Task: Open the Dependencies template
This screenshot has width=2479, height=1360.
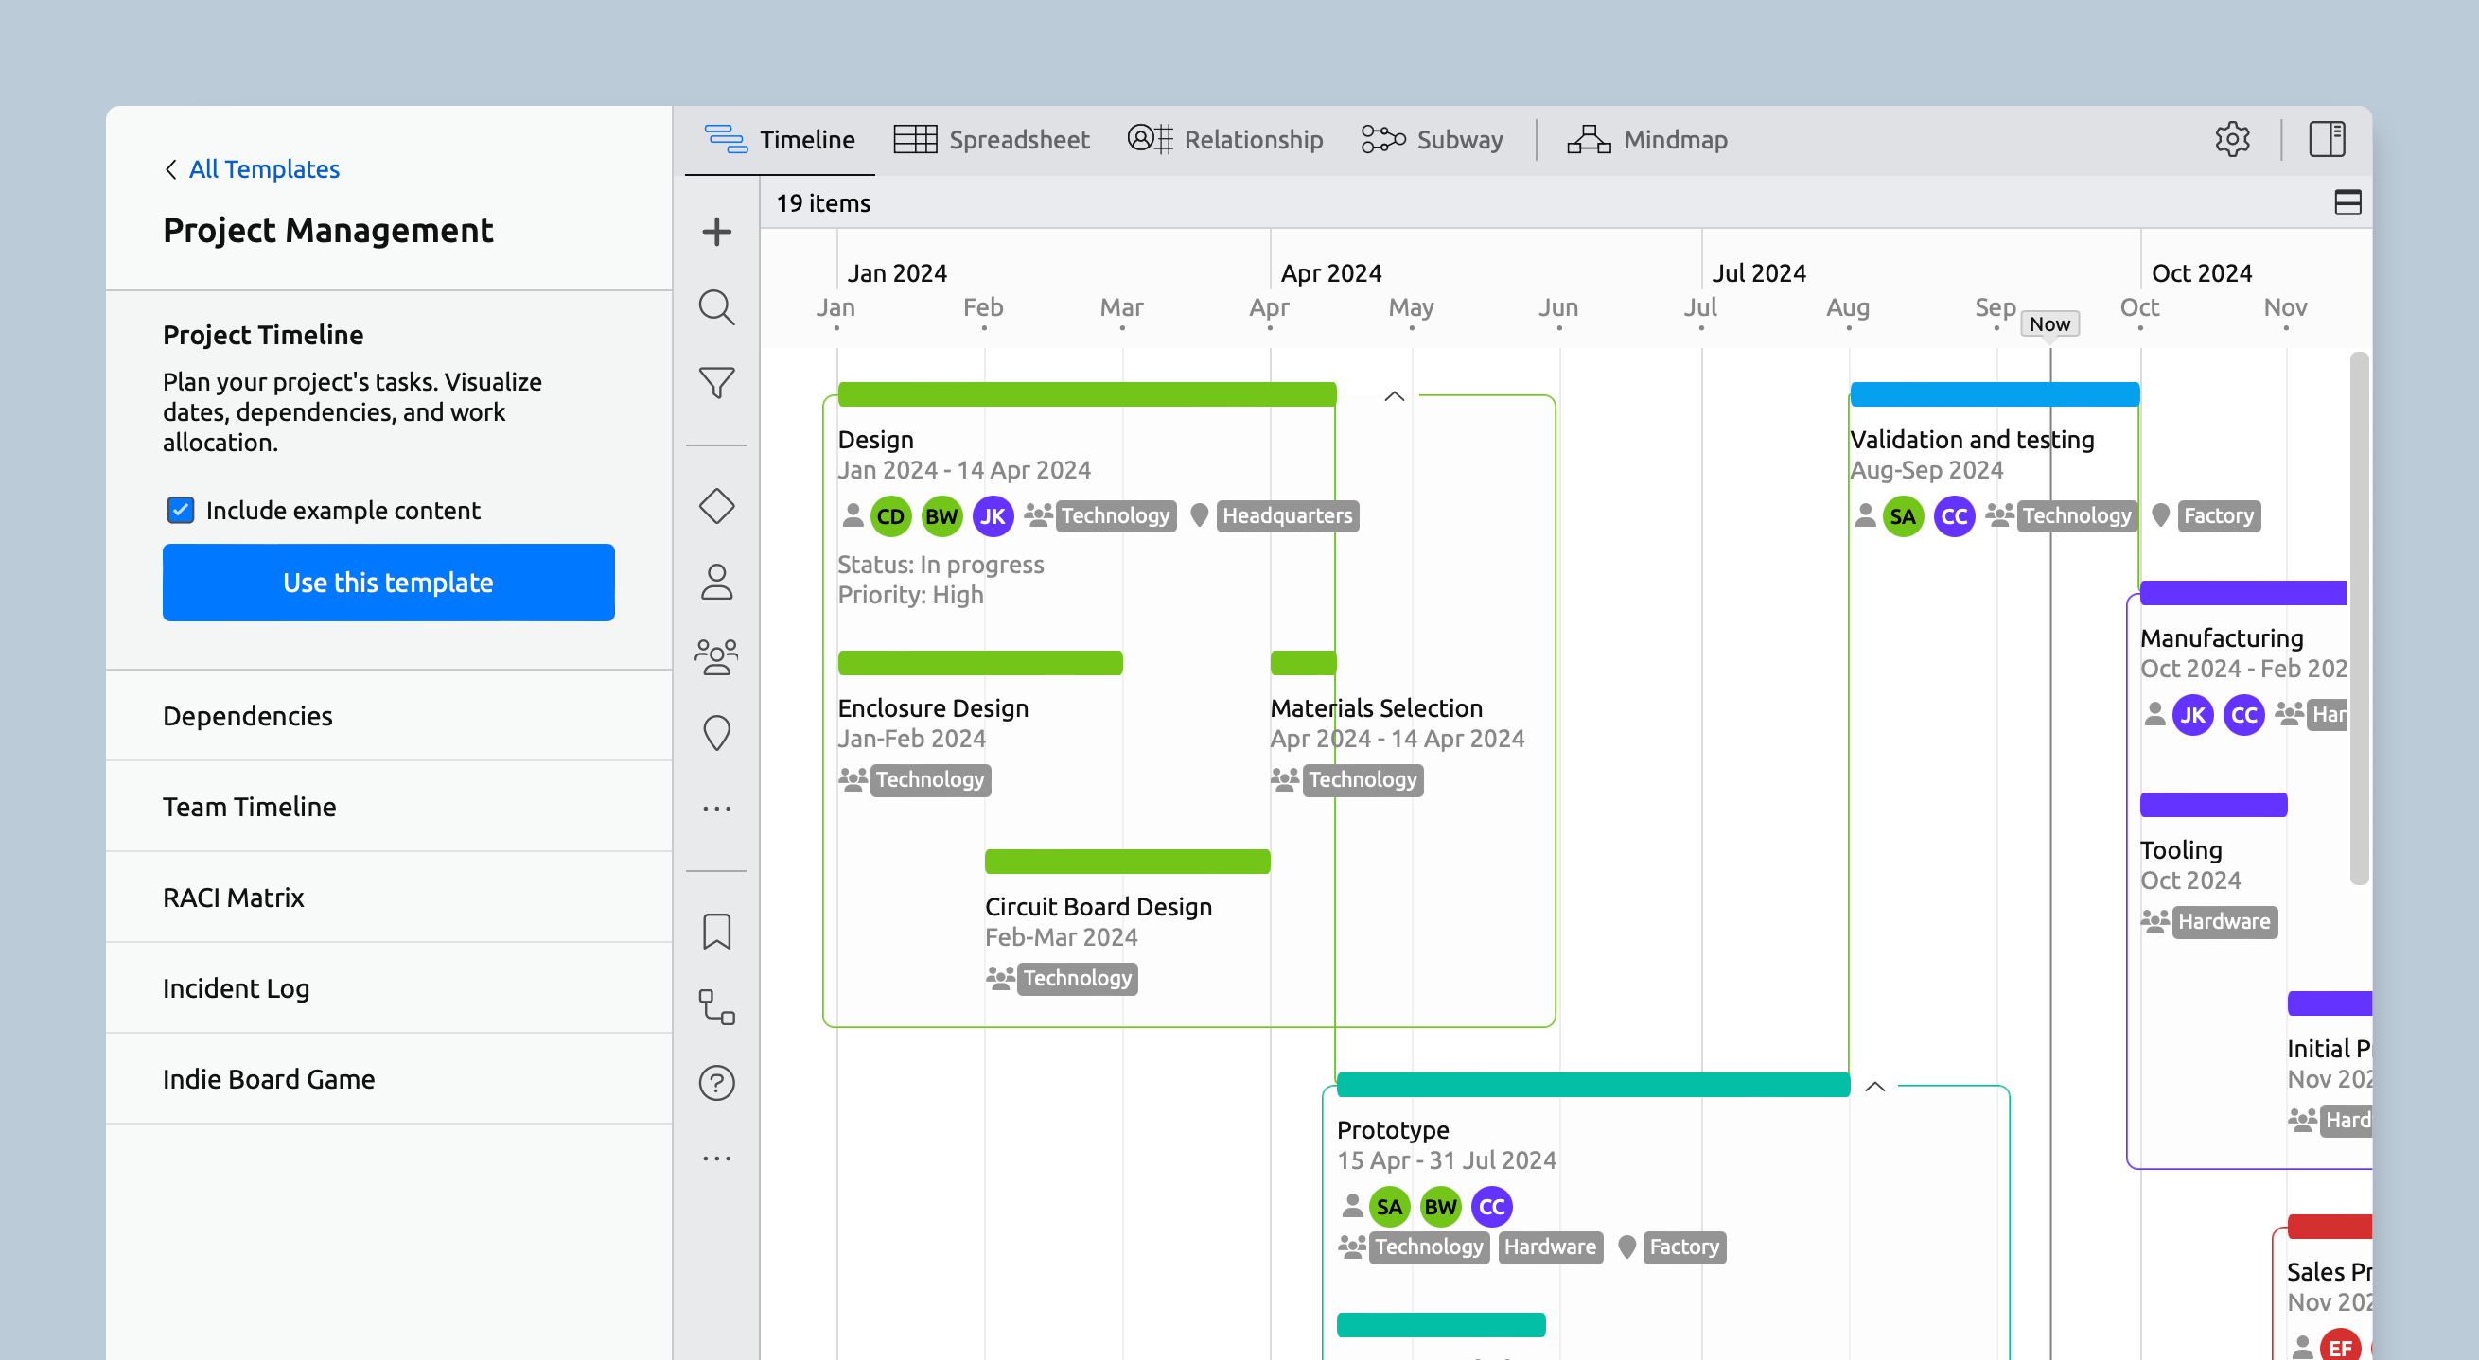Action: point(389,717)
